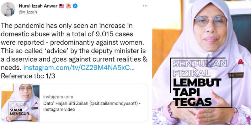Click the pink hibiscus flower emoji

68,6
